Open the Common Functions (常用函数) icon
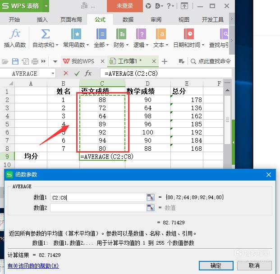 pyautogui.click(x=76, y=34)
